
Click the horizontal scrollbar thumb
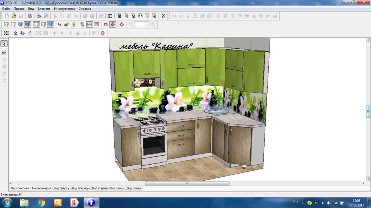click(187, 184)
